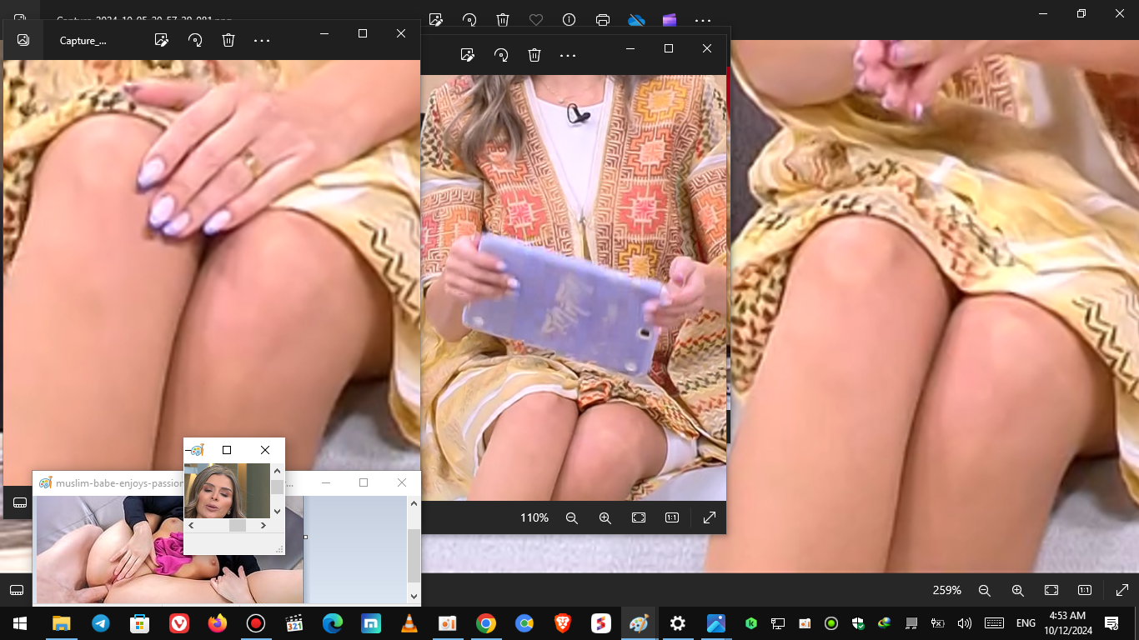Delete the image in the middle Photos window
1139x640 pixels.
[x=534, y=55]
